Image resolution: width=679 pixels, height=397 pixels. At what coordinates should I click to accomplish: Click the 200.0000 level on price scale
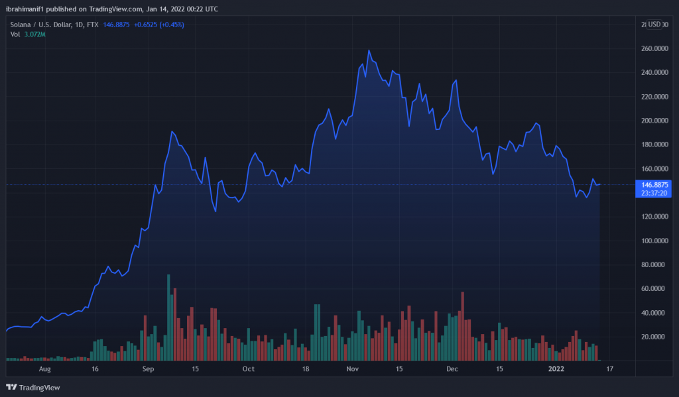pos(650,121)
